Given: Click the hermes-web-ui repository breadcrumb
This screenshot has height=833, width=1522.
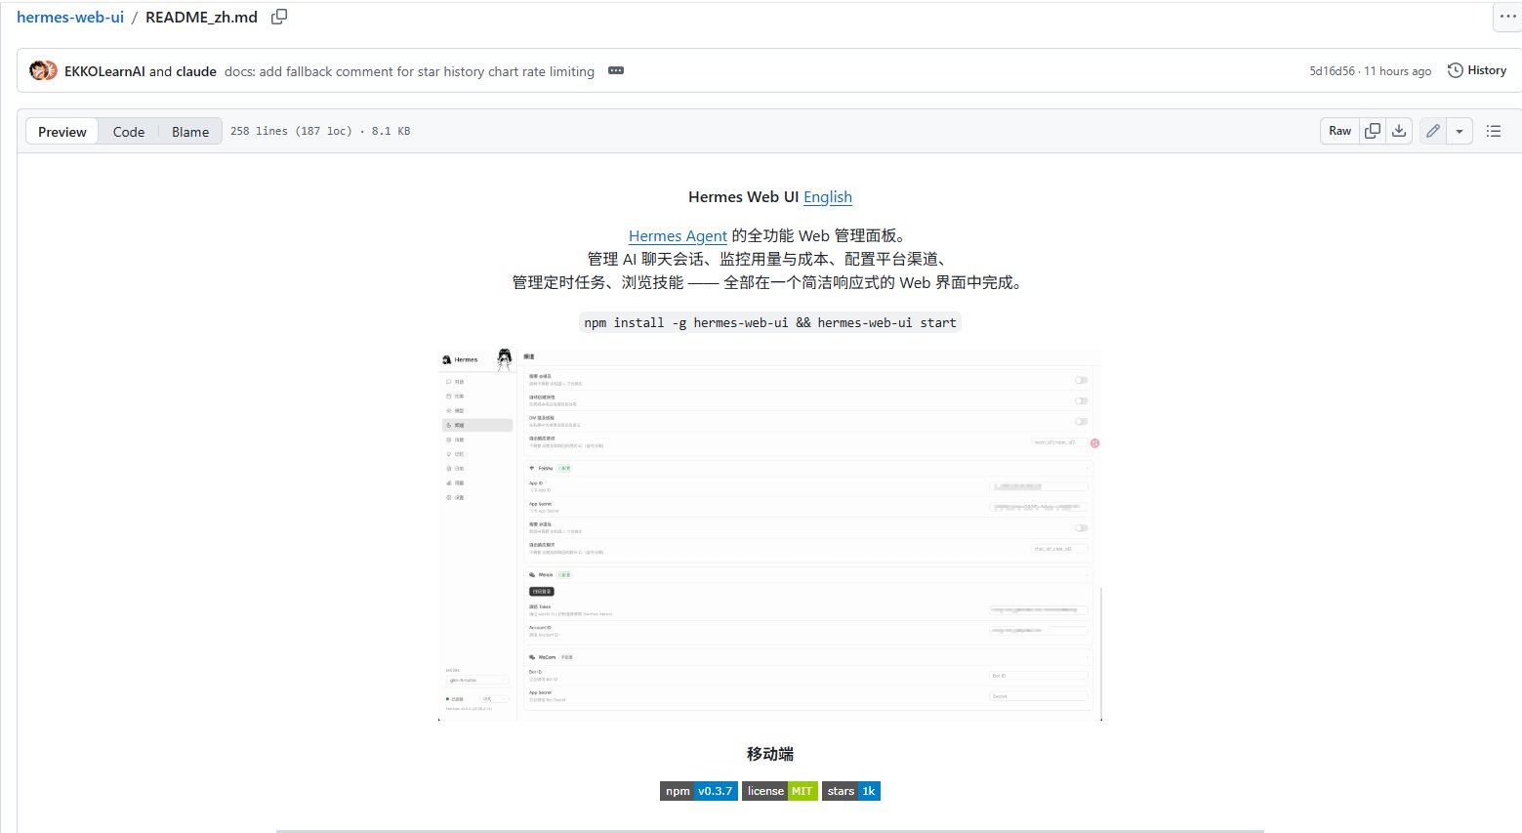Looking at the screenshot, I should pos(70,17).
